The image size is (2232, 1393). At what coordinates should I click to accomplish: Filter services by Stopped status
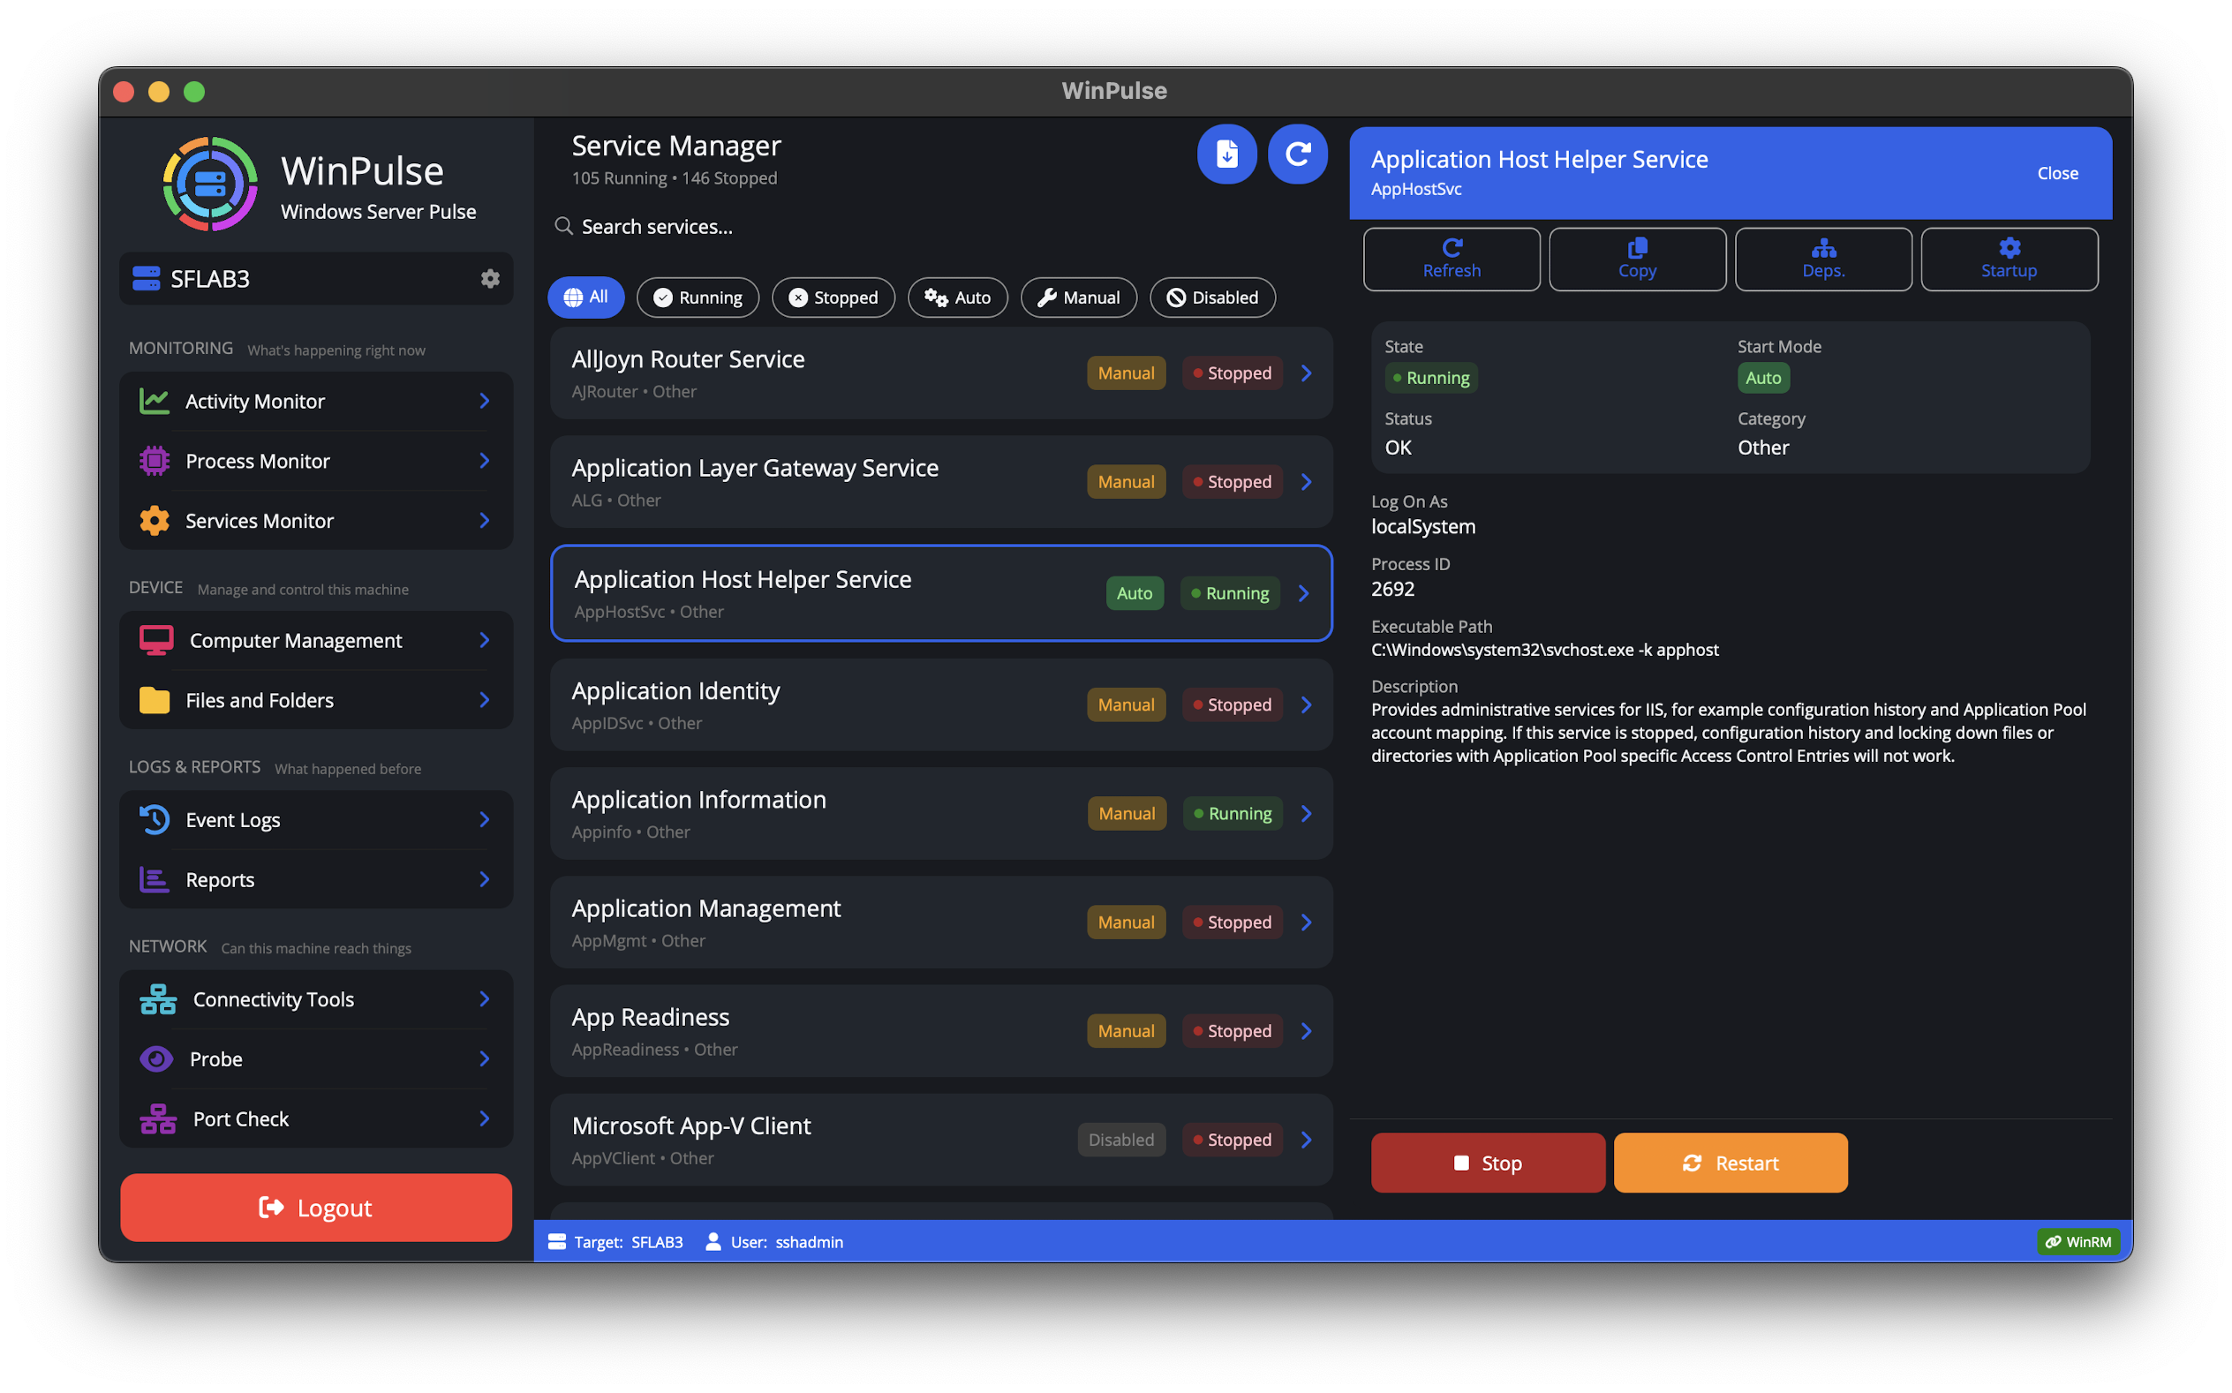pyautogui.click(x=833, y=297)
